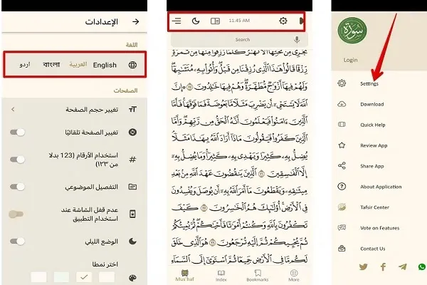The height and width of the screenshot is (285, 427).
Task: Open the Twitter social icon
Action: [363, 266]
